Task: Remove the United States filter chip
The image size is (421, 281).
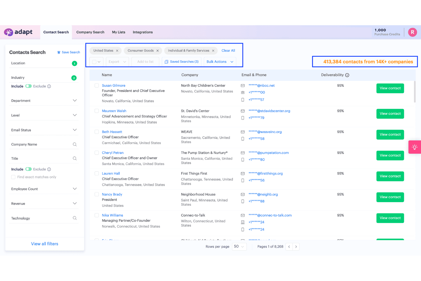Action: point(117,51)
